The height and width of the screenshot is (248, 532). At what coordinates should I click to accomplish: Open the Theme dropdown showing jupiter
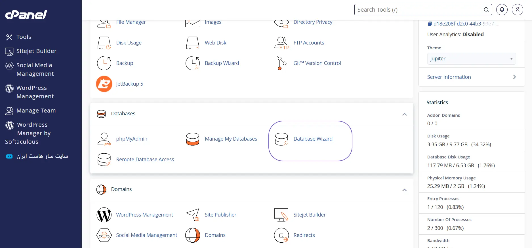point(472,59)
